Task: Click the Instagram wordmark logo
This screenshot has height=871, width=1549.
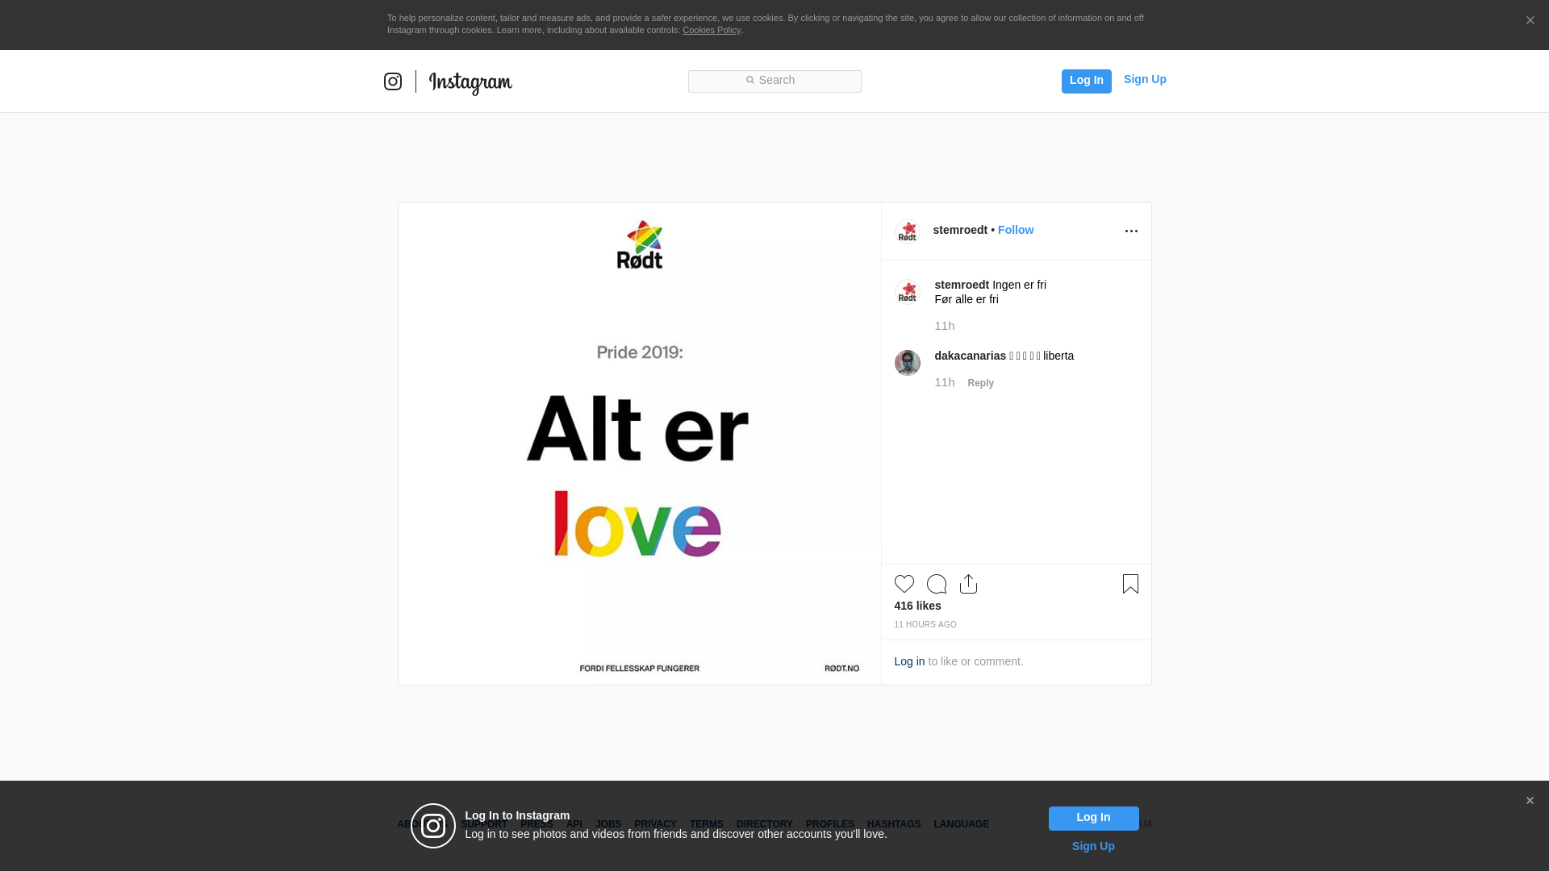Action: coord(470,82)
